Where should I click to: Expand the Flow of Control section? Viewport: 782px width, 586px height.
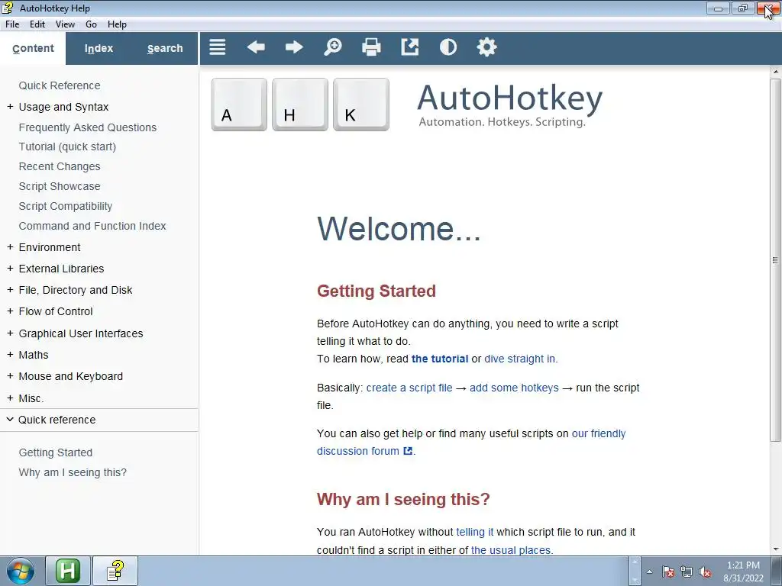click(x=10, y=311)
